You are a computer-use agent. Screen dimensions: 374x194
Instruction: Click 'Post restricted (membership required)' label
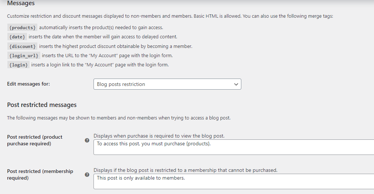(x=40, y=174)
